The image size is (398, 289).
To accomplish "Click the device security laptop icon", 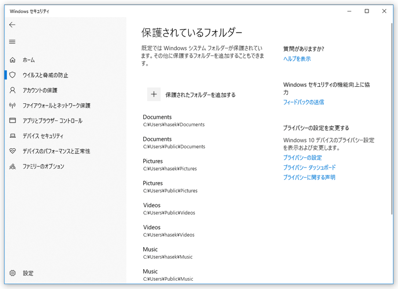I will (x=12, y=136).
